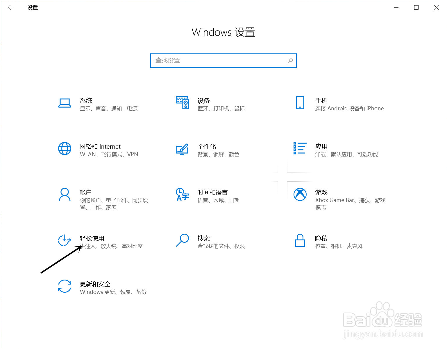Open the 更新和安全 circular arrows icon
The height and width of the screenshot is (349, 447).
point(65,286)
